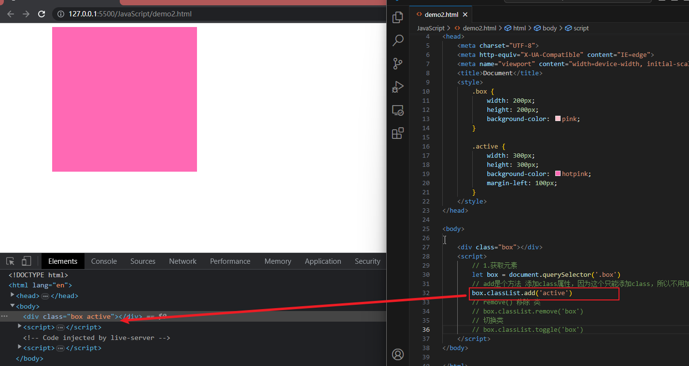Screen dimensions: 689x366
Task: Open the VS Code Explorer panel
Action: click(398, 17)
